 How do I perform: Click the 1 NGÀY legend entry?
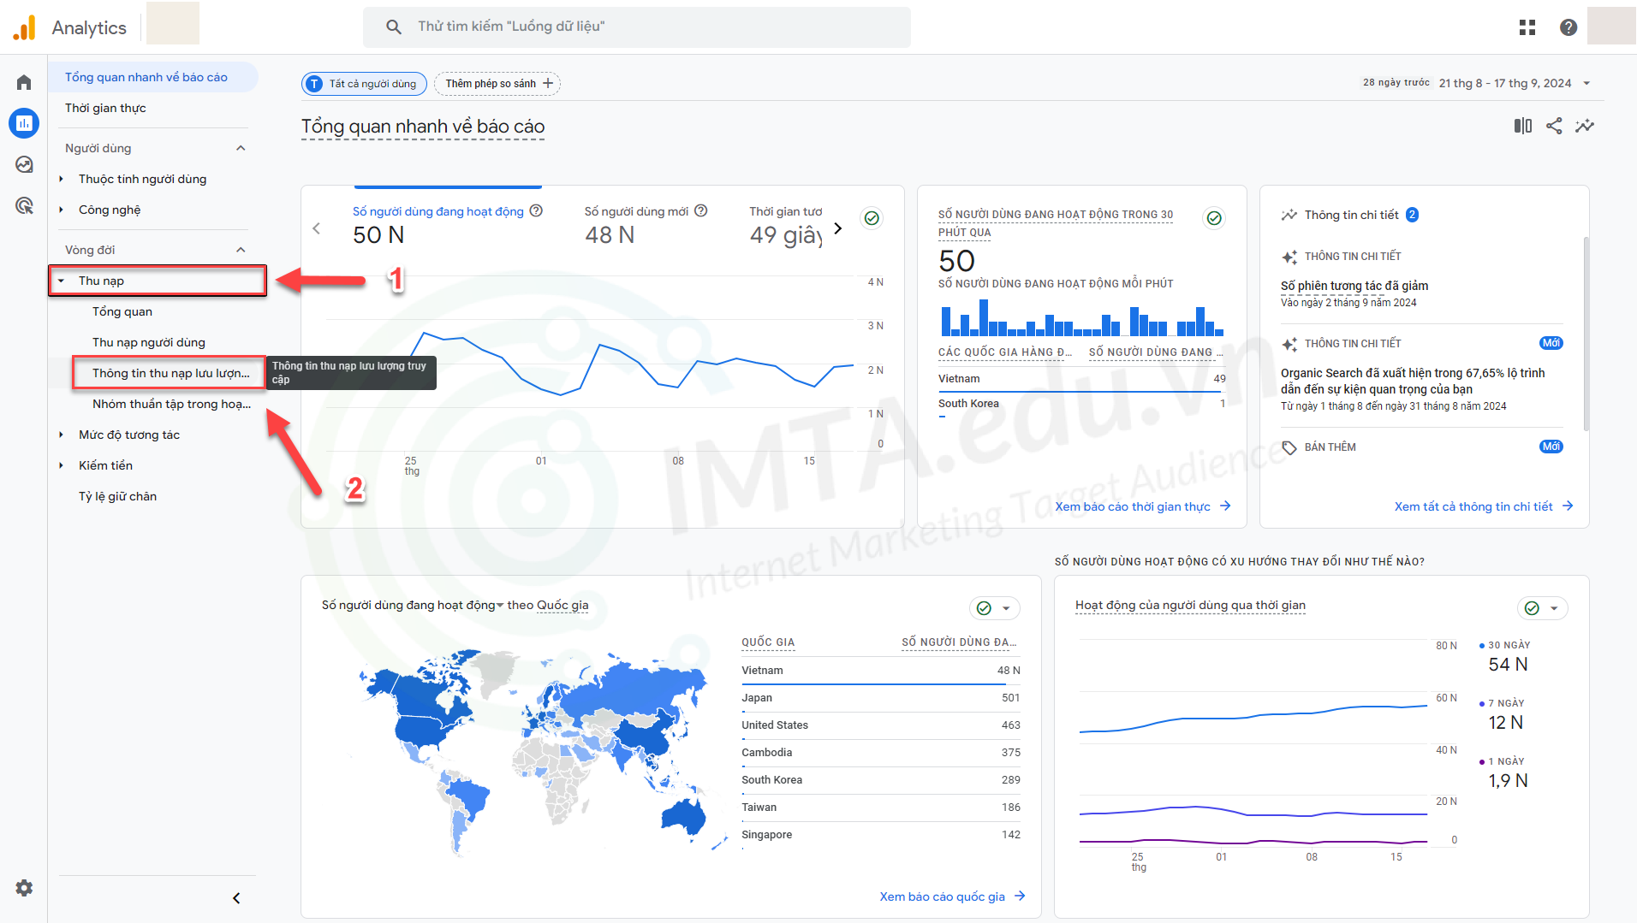pos(1503,772)
